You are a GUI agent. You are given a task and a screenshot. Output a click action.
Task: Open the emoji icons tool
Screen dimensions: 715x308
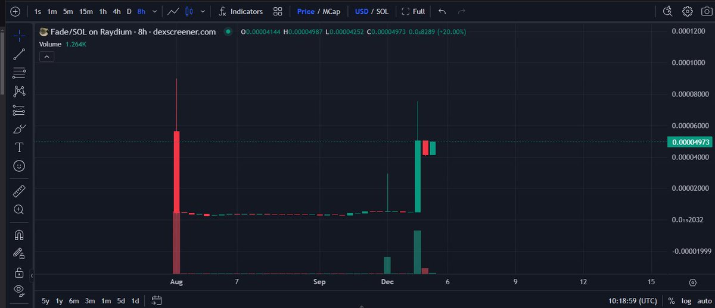(18, 166)
